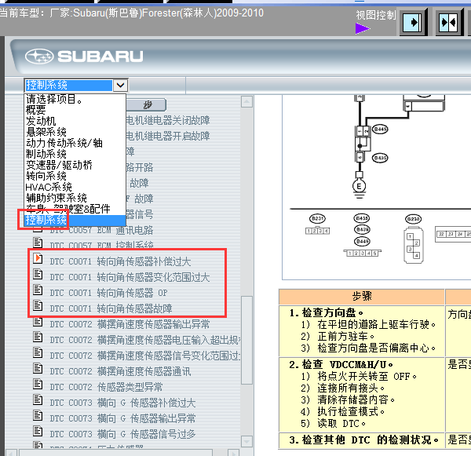This screenshot has width=471, height=456.
Task: Open DTC C0073 横向 G 传感器信号过多
Action: pyautogui.click(x=122, y=434)
